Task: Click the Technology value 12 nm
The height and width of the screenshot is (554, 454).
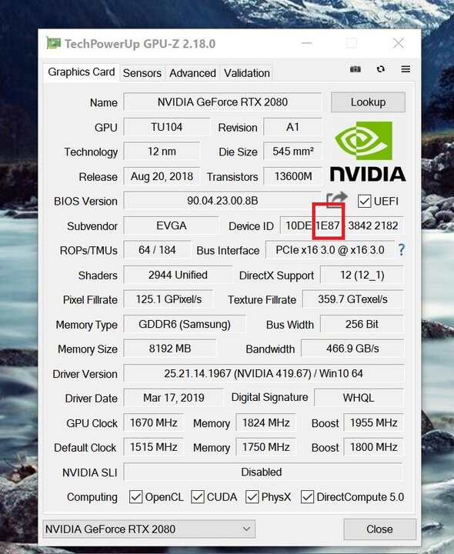Action: 162,152
